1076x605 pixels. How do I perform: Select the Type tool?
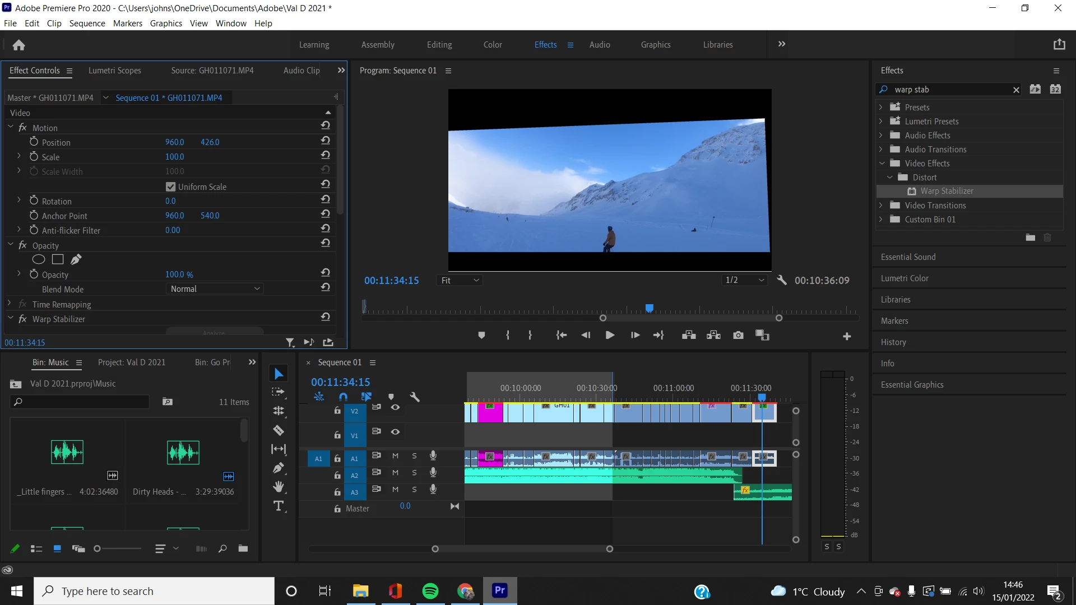tap(279, 506)
